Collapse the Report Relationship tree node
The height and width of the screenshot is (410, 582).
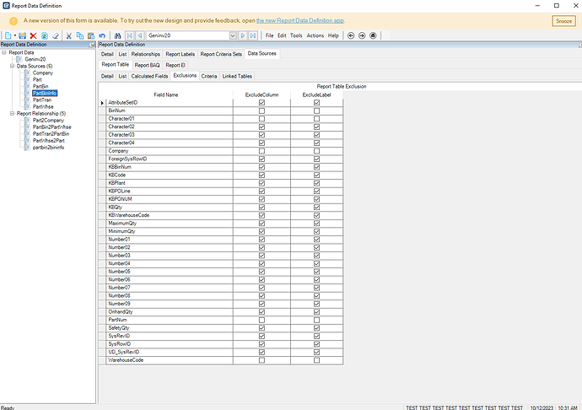(x=13, y=113)
